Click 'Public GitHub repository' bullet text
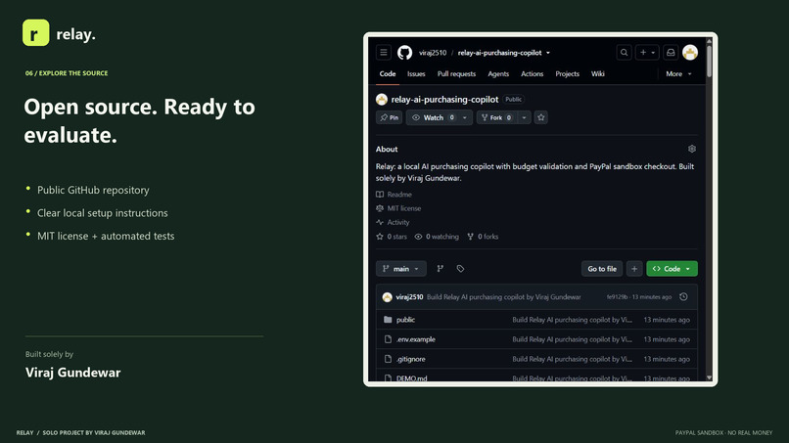This screenshot has height=443, width=789. tap(93, 190)
